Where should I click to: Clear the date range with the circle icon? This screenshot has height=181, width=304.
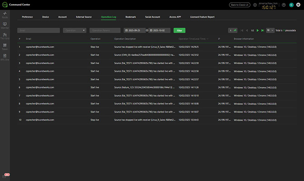pos(147,30)
